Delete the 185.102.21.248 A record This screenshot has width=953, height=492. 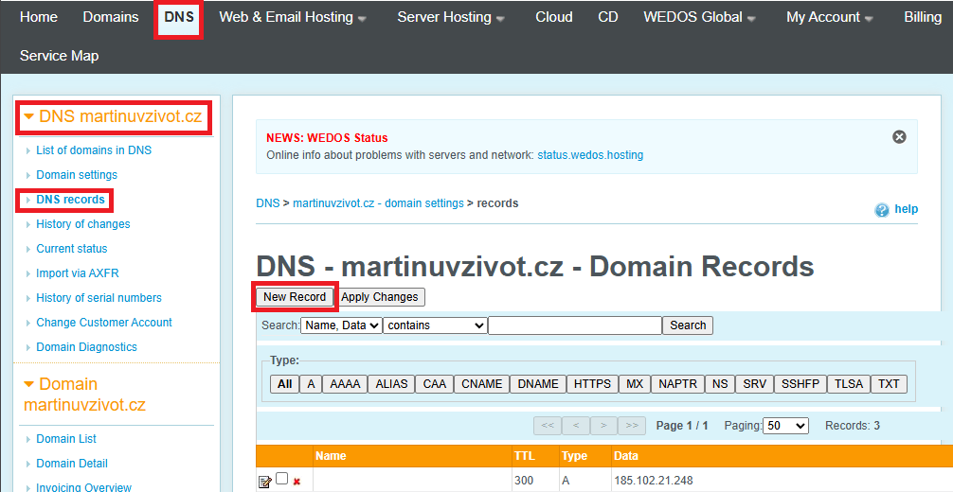tap(297, 483)
